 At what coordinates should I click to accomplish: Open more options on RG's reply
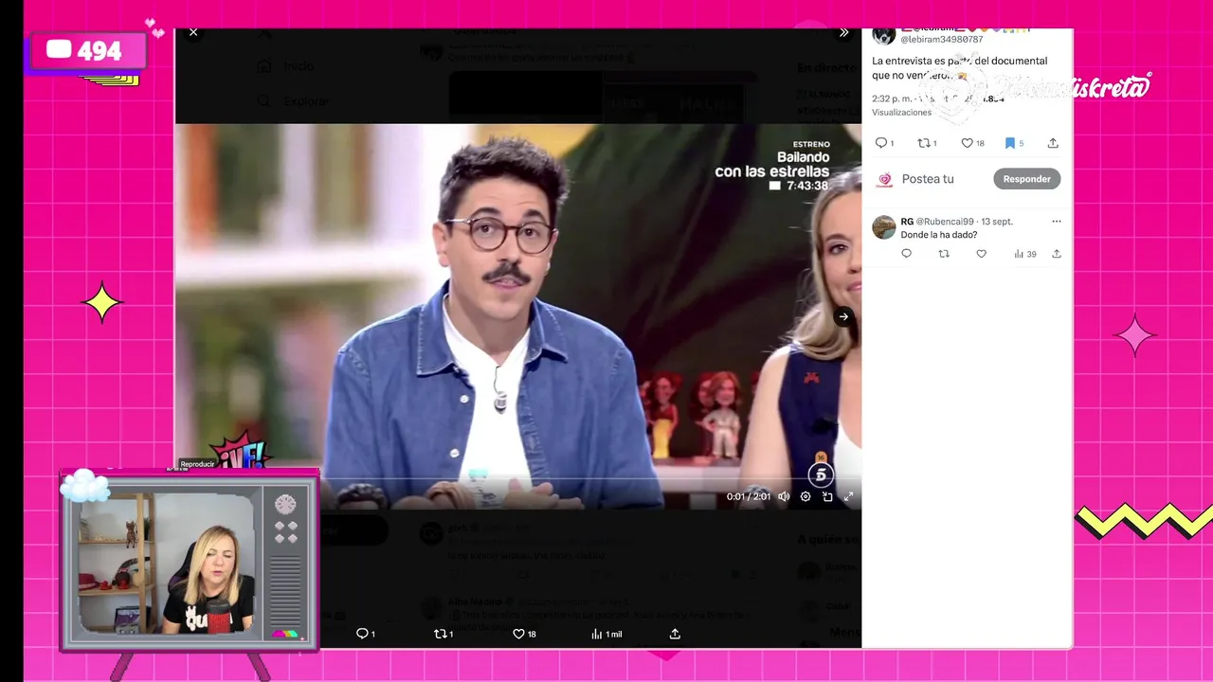(x=1057, y=222)
